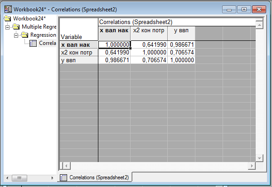This screenshot has height=187, width=272.
Task: Select row header х2 кон потр
Action: 79,53
